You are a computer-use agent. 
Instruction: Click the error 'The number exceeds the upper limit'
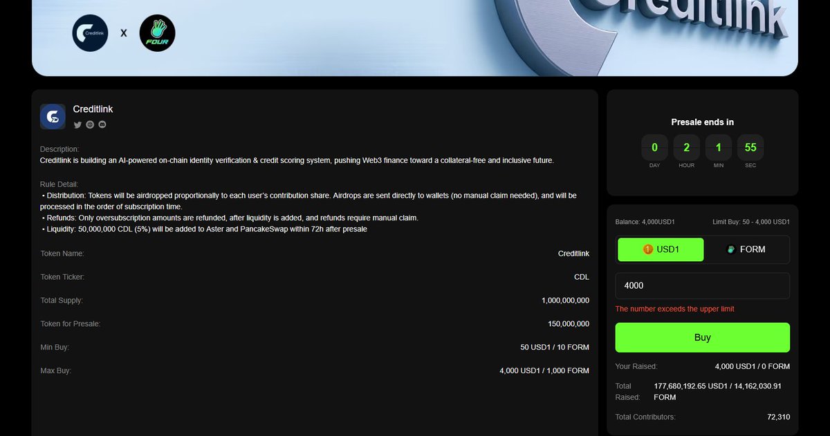(675, 309)
